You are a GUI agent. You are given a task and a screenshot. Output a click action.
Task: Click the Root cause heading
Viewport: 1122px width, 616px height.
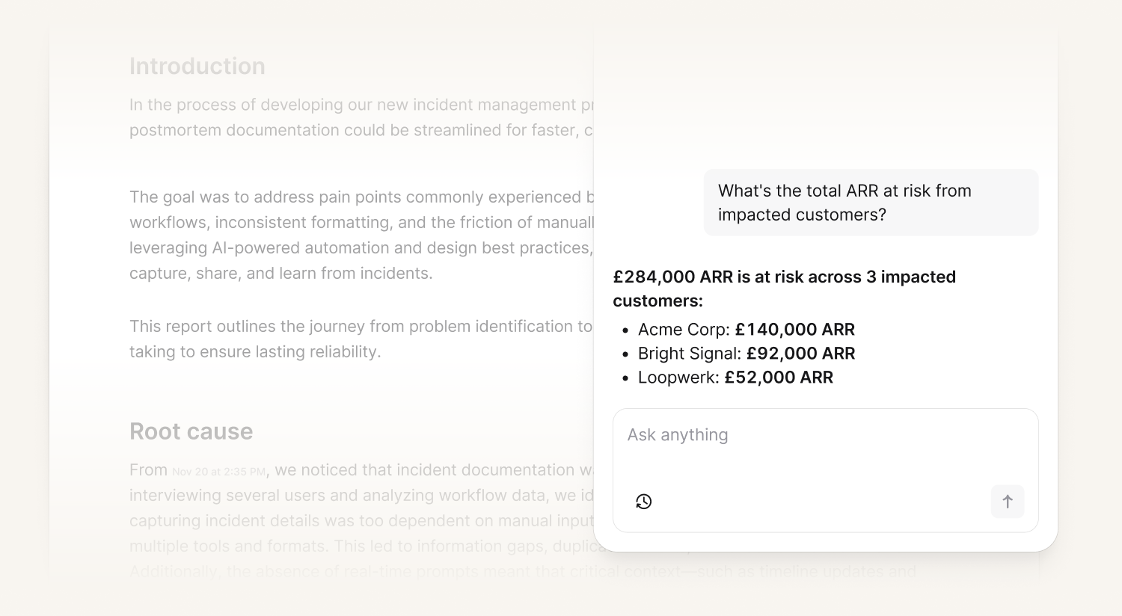191,431
